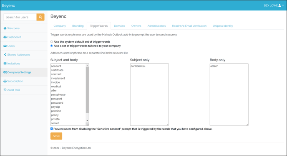Click the resize grip of Body only box
The width and height of the screenshot is (287, 156).
pyautogui.click(x=247, y=125)
